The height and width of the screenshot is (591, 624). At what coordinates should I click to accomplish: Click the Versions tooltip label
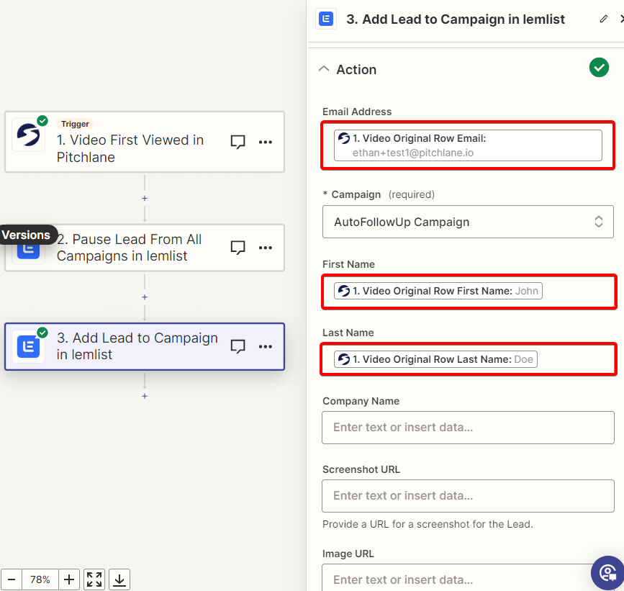26,235
